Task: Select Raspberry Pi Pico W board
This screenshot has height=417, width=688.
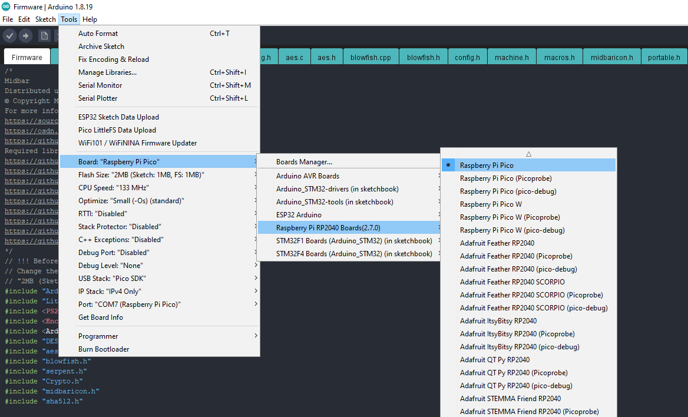Action: pos(529,204)
